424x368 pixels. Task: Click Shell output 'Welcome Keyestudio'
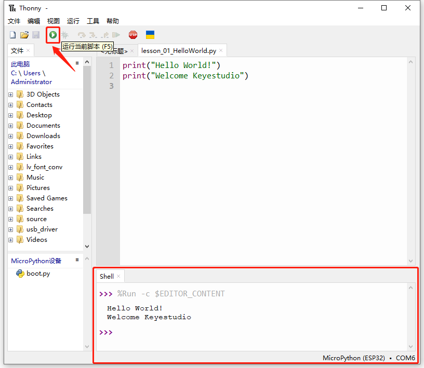coord(149,317)
